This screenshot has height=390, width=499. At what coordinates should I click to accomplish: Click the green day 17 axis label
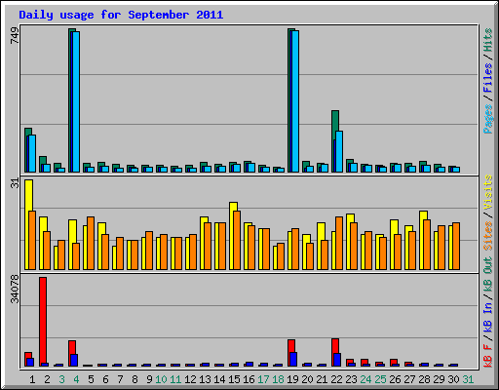point(263,379)
